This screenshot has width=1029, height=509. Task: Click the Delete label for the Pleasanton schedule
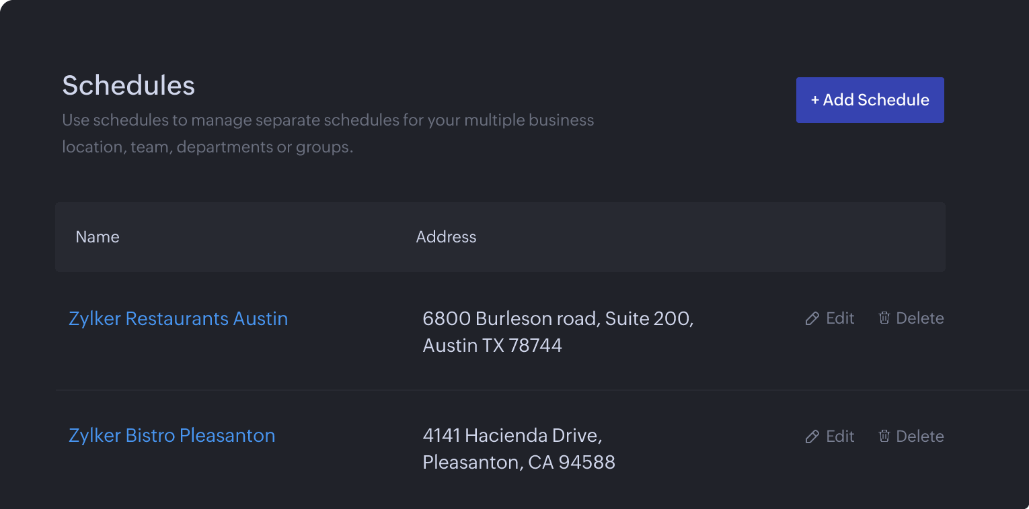point(920,436)
